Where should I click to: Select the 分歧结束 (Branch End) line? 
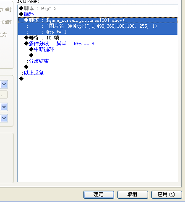point(98,61)
